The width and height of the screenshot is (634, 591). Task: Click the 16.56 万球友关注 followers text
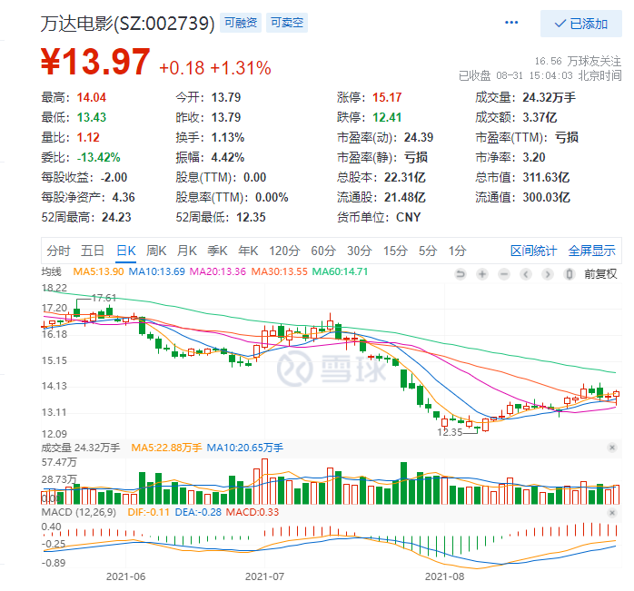[x=578, y=61]
